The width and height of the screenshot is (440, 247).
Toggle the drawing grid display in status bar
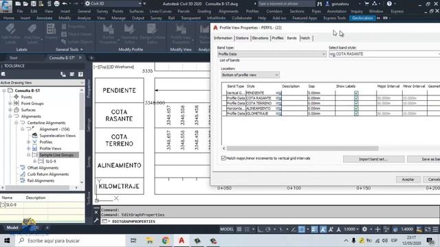tap(239, 229)
